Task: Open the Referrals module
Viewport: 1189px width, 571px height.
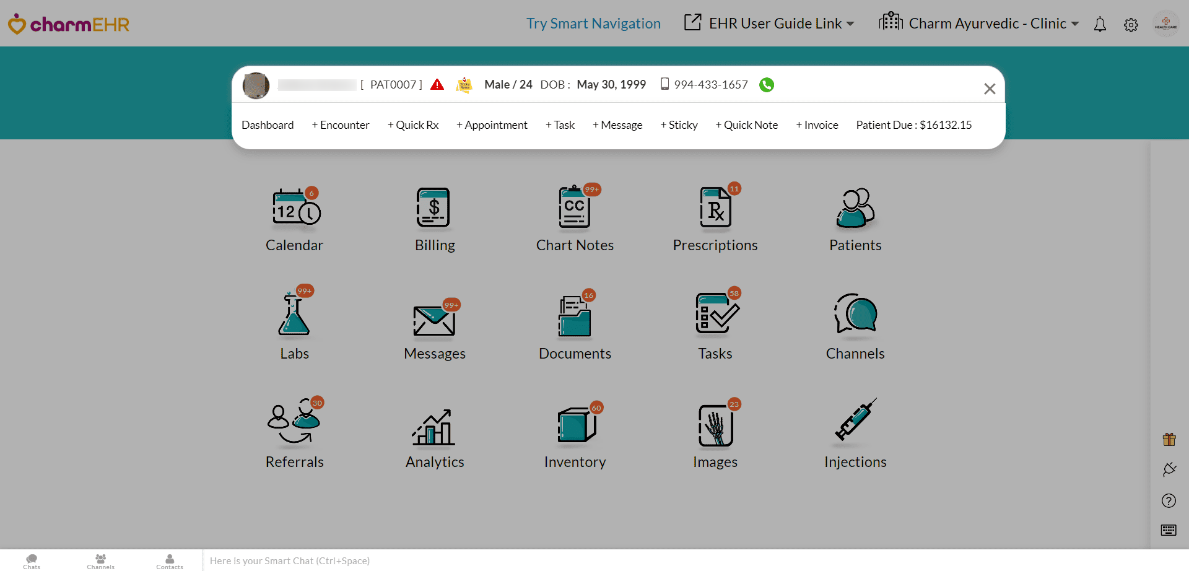Action: [294, 430]
